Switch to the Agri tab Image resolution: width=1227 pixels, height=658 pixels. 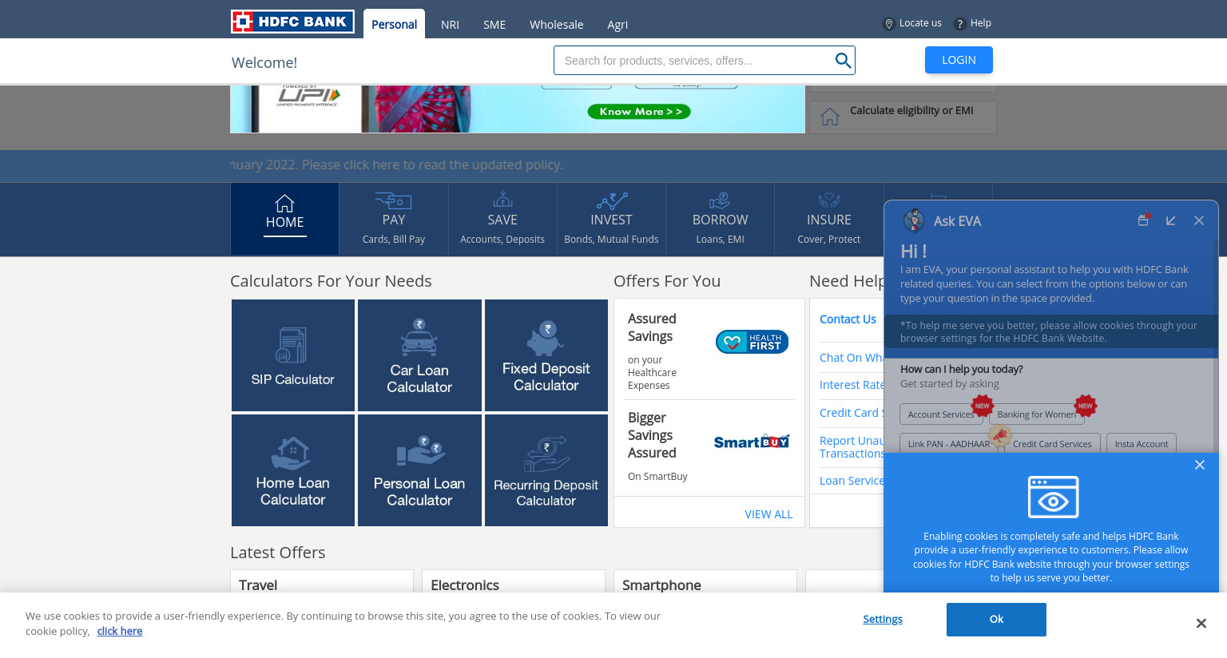click(x=617, y=25)
